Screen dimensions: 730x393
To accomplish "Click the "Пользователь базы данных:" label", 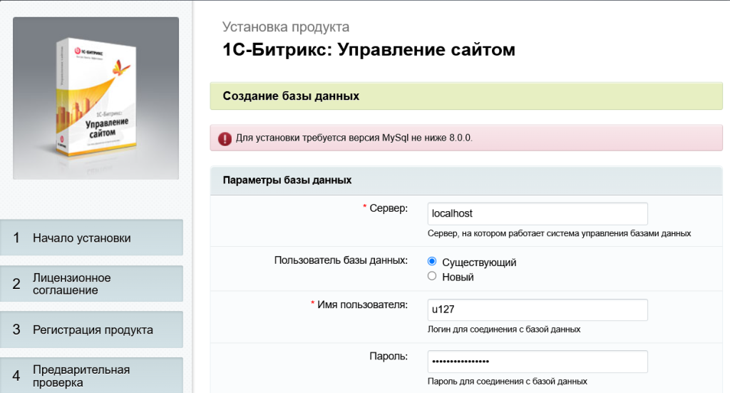I will point(341,260).
